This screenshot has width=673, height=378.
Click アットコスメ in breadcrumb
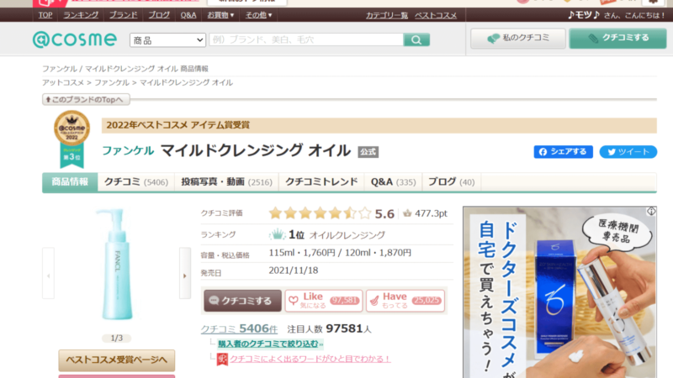coord(62,82)
